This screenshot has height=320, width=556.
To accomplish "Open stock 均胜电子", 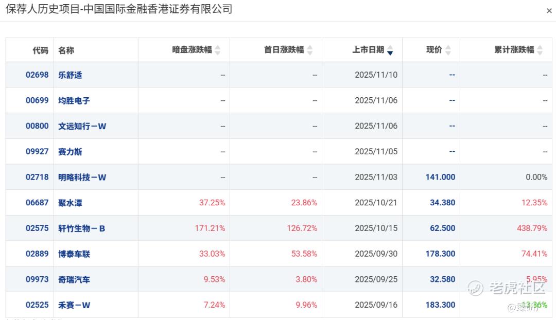I will 74,101.
